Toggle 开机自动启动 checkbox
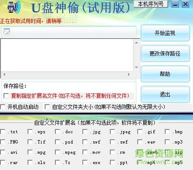The image size is (193, 170). 3,107
